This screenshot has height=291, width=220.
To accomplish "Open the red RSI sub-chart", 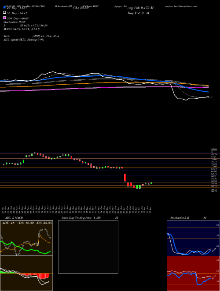I will coord(193,273).
